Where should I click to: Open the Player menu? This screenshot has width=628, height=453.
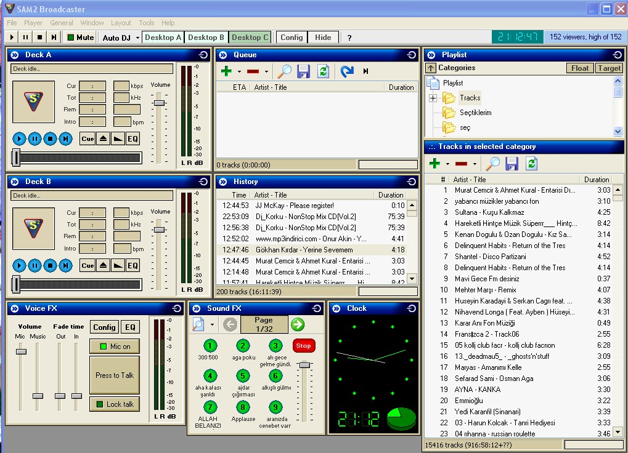(33, 23)
